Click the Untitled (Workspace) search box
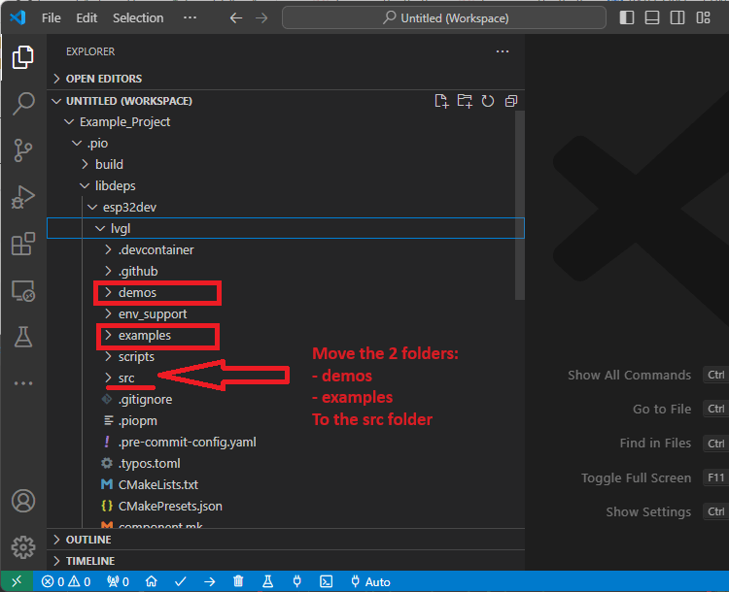 point(444,18)
